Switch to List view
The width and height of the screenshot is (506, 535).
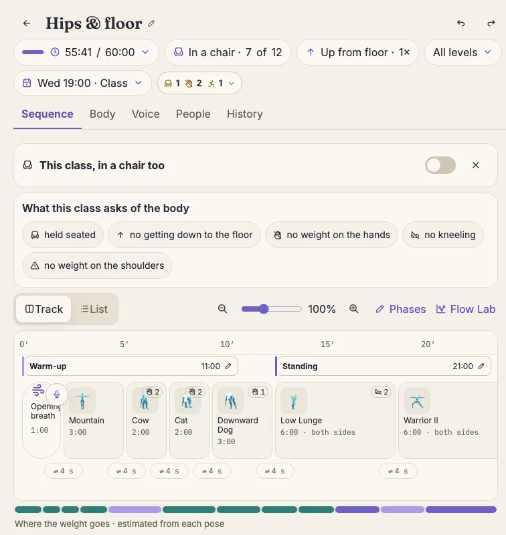[94, 309]
